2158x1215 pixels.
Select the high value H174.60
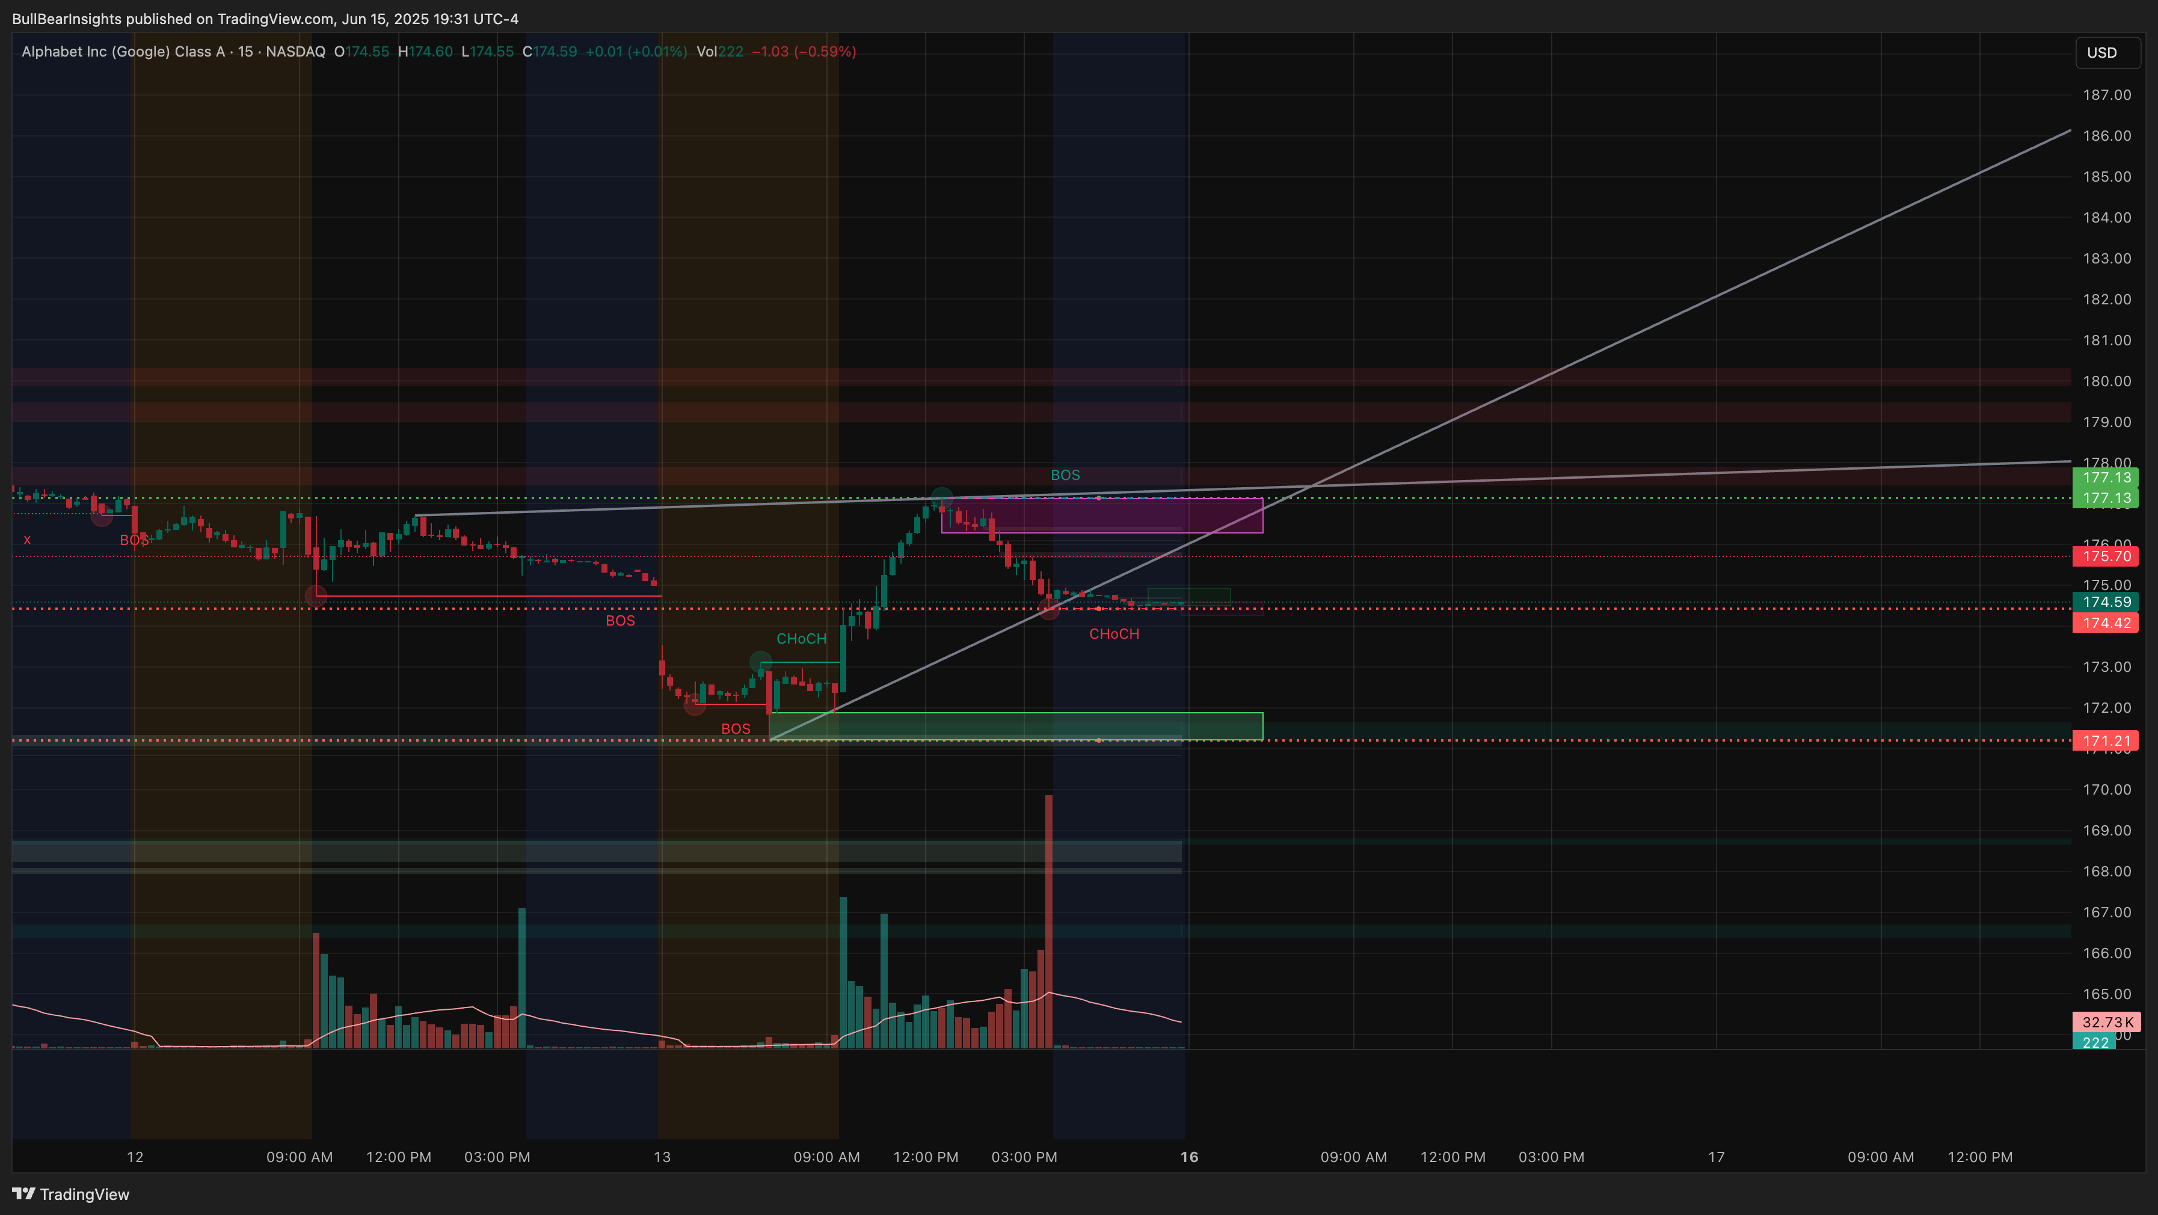426,52
